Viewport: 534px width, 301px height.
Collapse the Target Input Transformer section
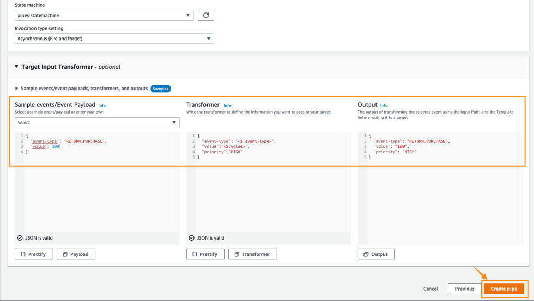click(16, 67)
